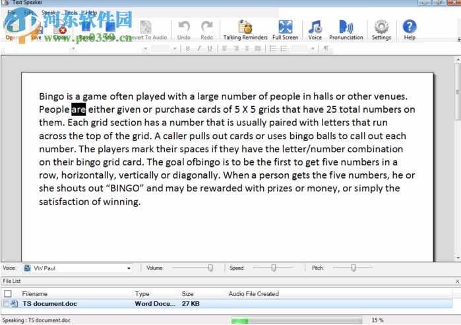Click the Redo toolbar icon
The image size is (461, 325).
(x=206, y=30)
